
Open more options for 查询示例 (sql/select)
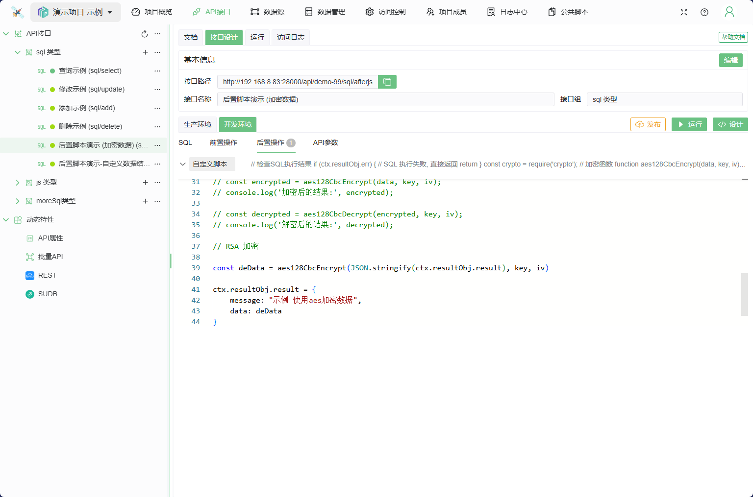(x=157, y=71)
